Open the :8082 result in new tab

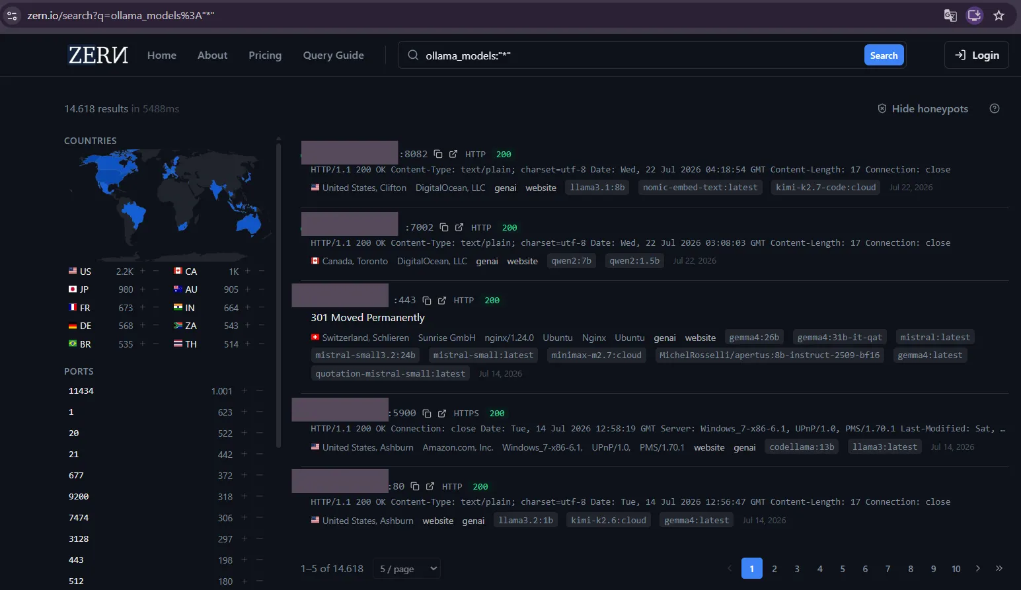coord(453,154)
